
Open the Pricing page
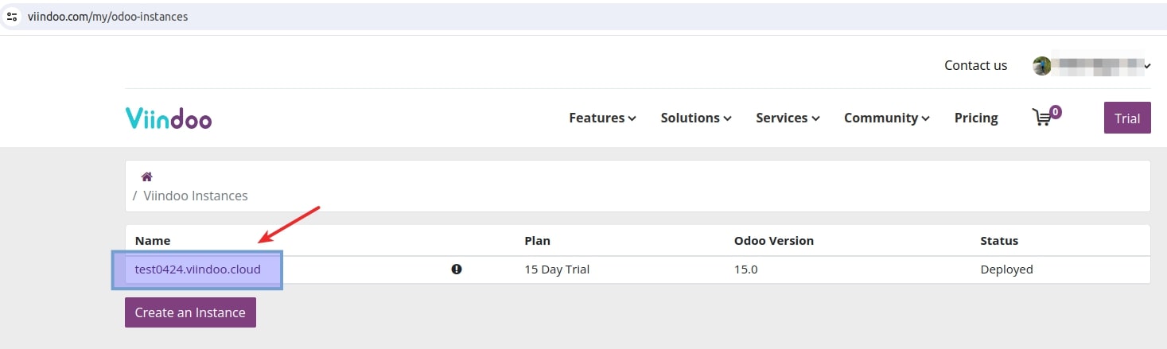pyautogui.click(x=976, y=118)
